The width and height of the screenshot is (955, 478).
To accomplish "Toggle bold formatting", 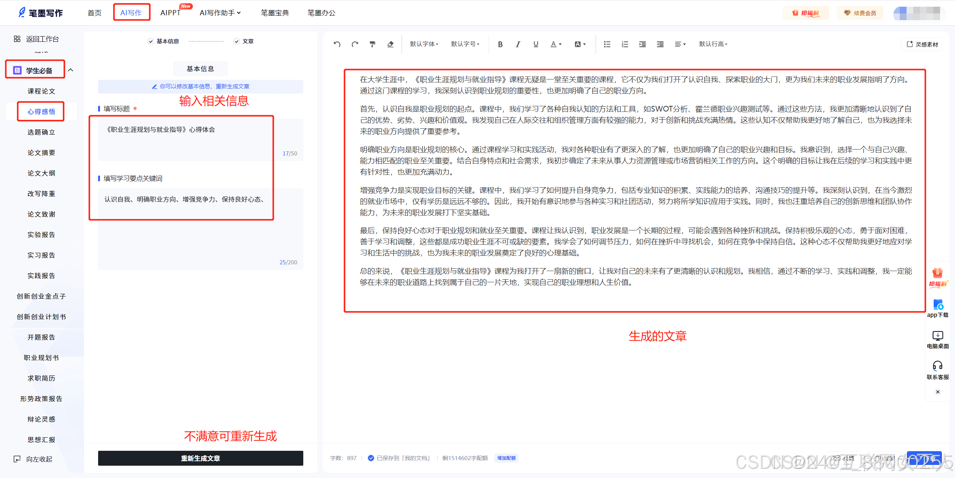I will 500,44.
